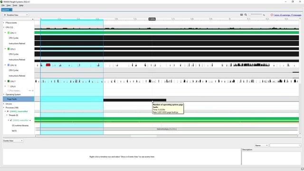
Task: Expand the Uncore group
Action: point(4,104)
